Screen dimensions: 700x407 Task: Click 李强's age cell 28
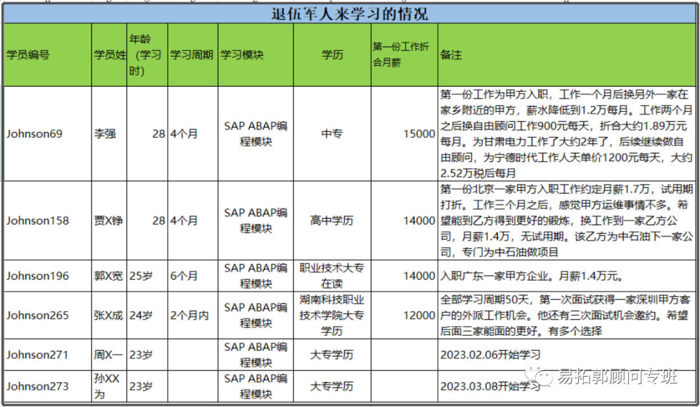tap(147, 134)
